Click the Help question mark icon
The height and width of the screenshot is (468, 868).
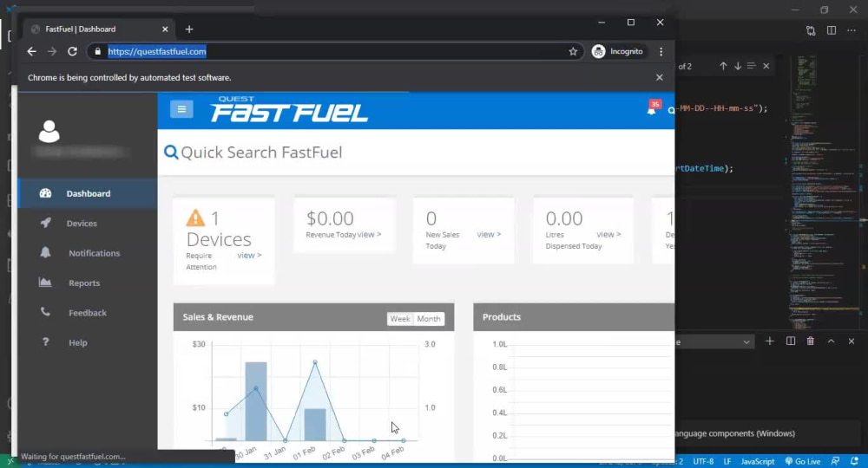pos(45,342)
